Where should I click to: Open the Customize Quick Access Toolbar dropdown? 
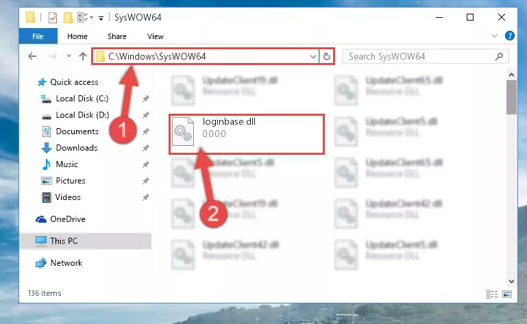pyautogui.click(x=100, y=17)
